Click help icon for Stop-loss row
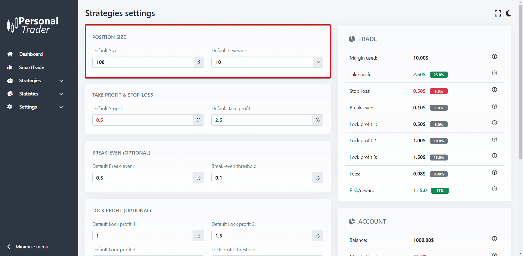Viewport: 523px width, 256px height. coord(494,90)
